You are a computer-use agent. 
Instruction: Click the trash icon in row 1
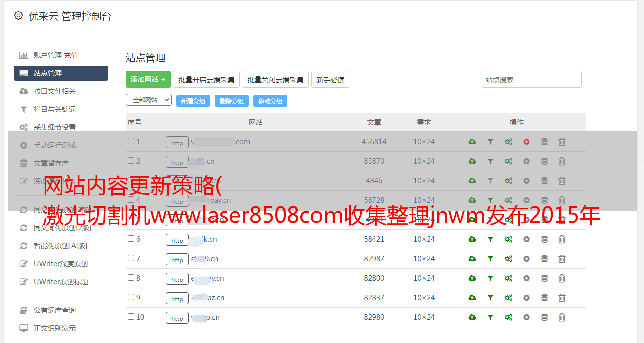click(x=562, y=142)
